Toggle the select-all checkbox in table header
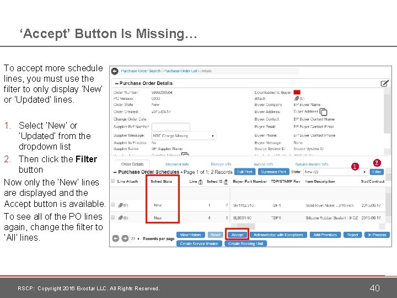This screenshot has width=397, height=298. coord(113,181)
